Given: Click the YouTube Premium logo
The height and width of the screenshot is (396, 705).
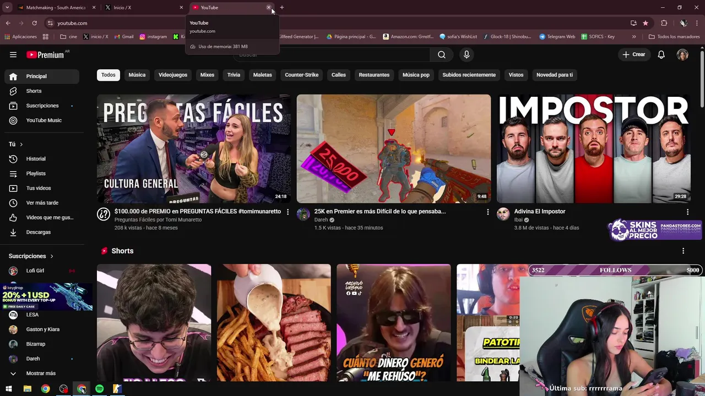Looking at the screenshot, I should pyautogui.click(x=45, y=54).
